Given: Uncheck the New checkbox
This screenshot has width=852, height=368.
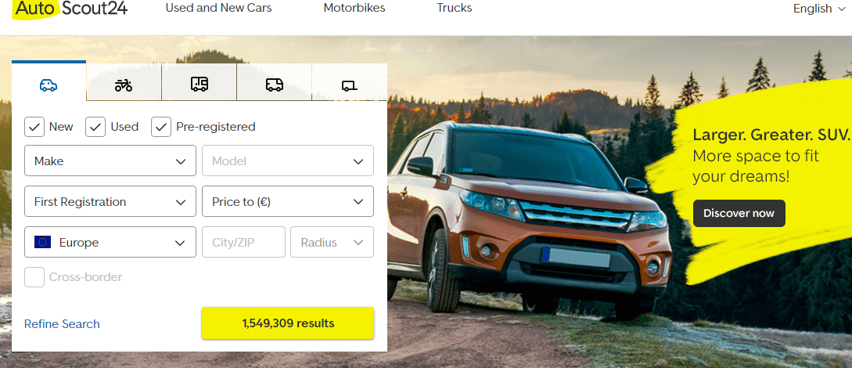Looking at the screenshot, I should (x=34, y=127).
